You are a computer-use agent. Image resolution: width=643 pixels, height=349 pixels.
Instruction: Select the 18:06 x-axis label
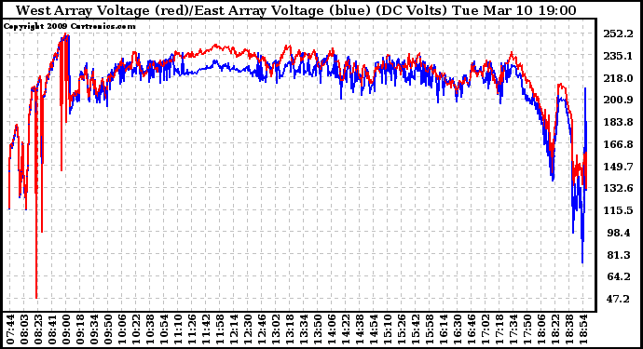540,329
